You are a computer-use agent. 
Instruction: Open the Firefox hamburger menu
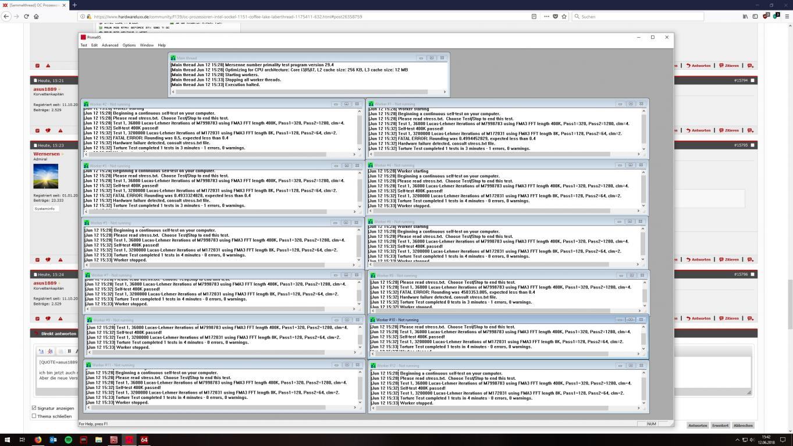[x=786, y=16]
